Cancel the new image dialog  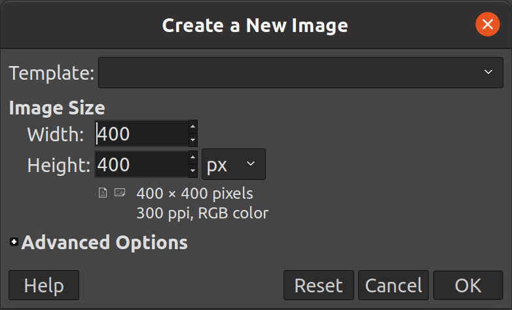pos(393,285)
